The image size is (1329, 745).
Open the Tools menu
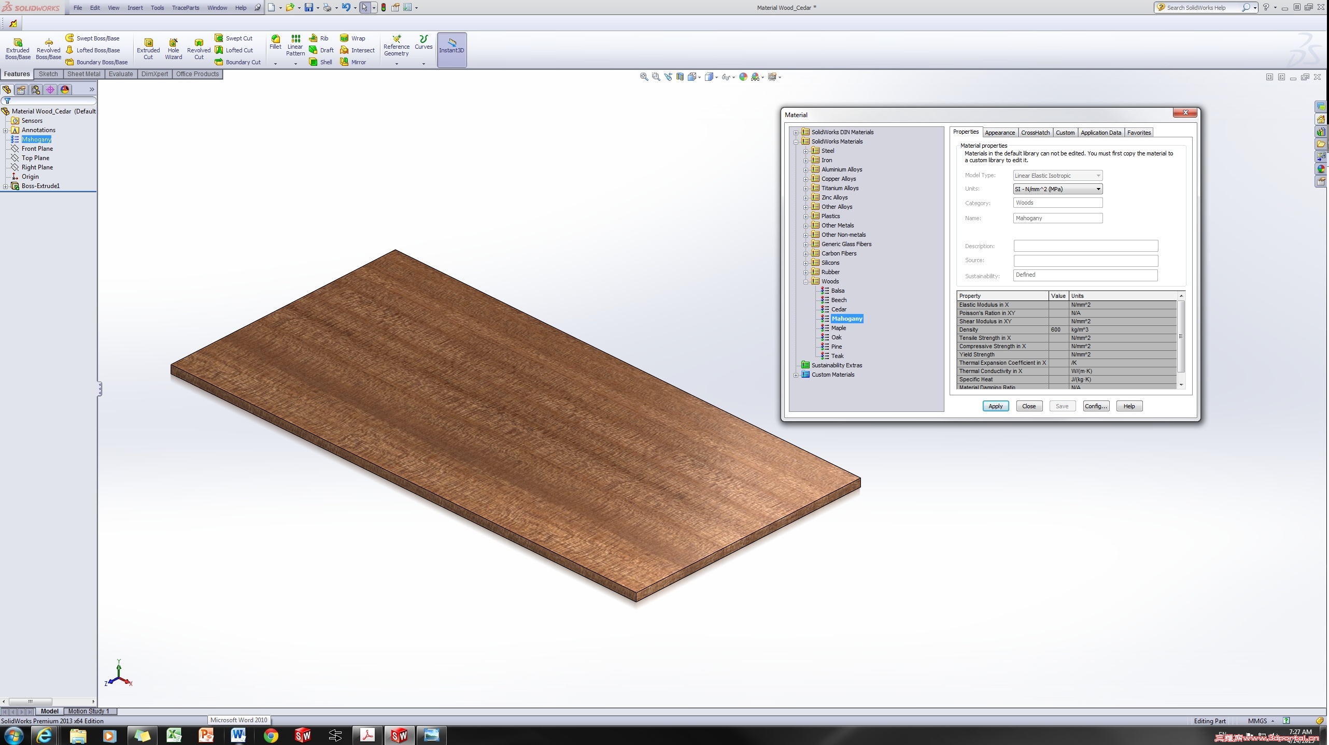click(x=157, y=7)
